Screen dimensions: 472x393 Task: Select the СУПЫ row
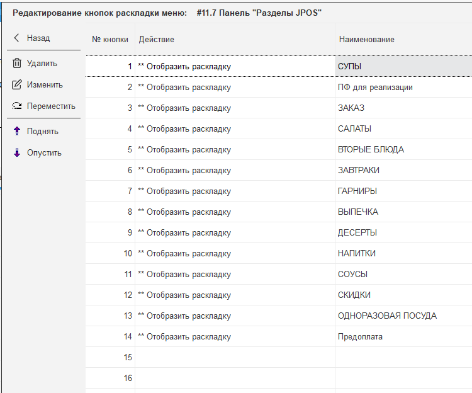point(349,66)
